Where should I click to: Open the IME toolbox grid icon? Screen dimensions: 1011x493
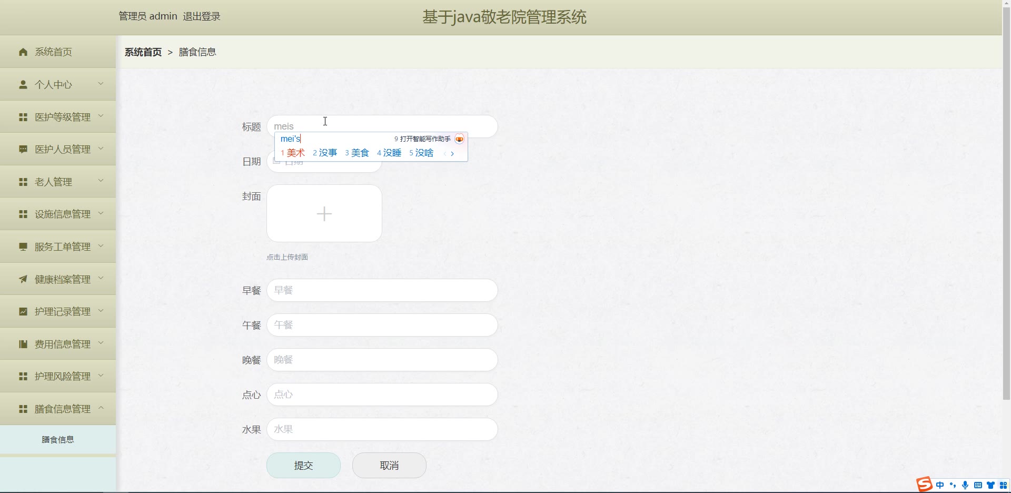pyautogui.click(x=1003, y=485)
